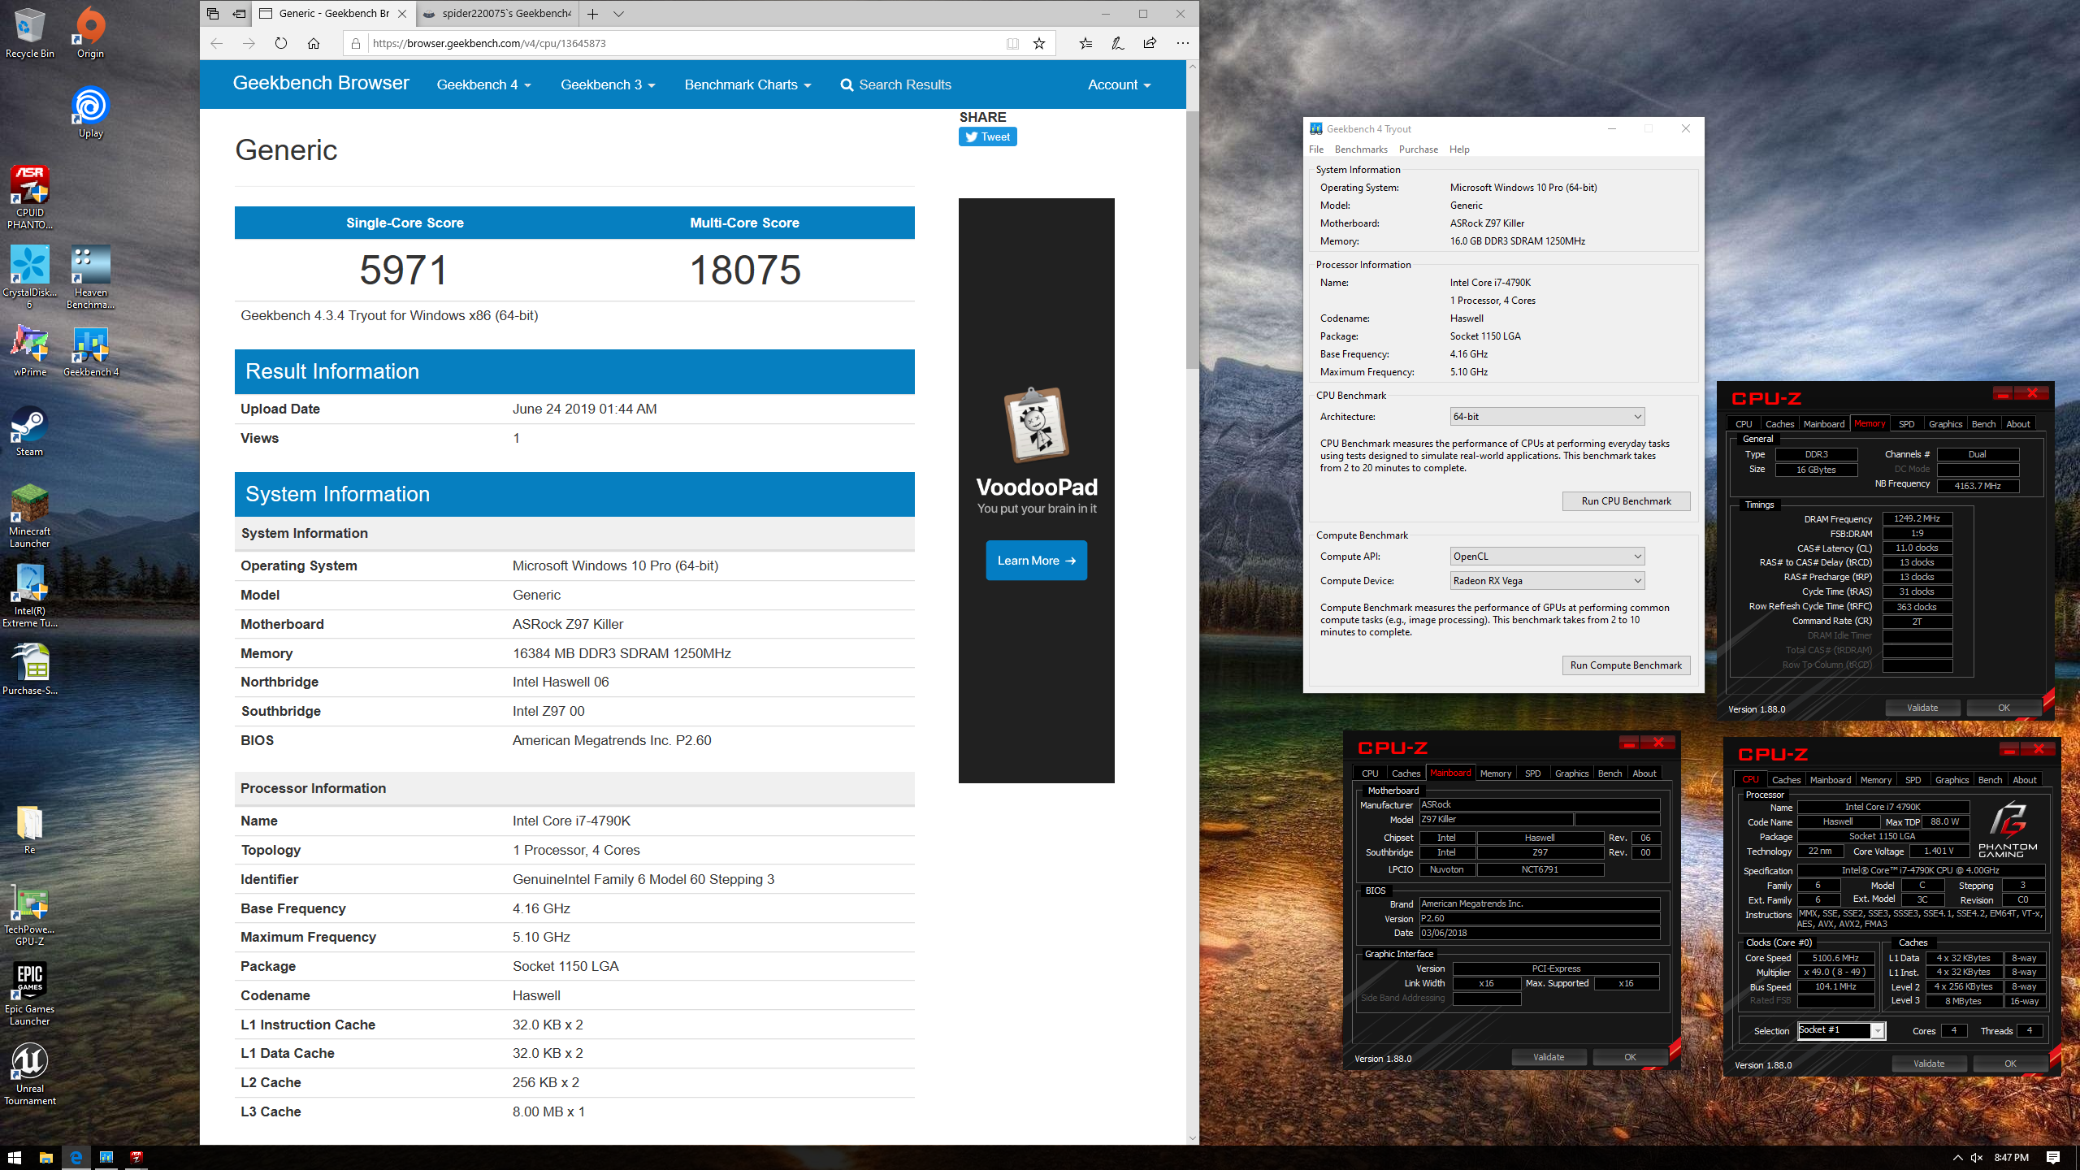Open the CPUID Phantom desktop icon

click(x=30, y=197)
